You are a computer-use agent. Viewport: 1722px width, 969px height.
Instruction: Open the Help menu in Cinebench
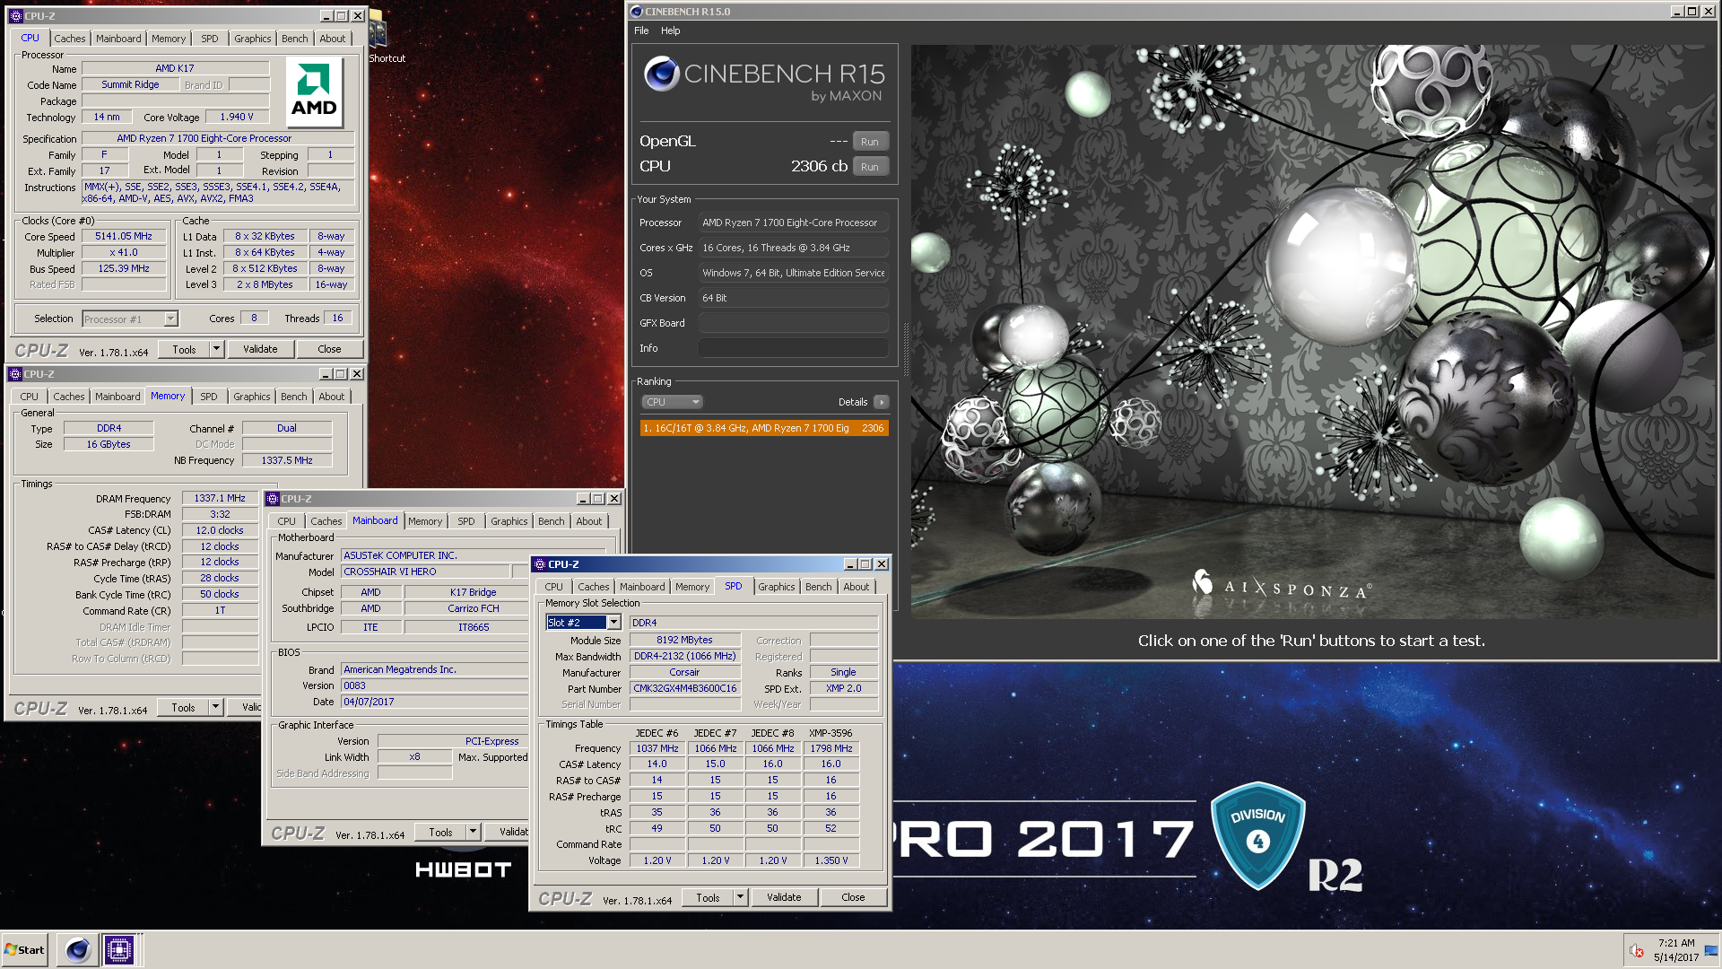[671, 31]
